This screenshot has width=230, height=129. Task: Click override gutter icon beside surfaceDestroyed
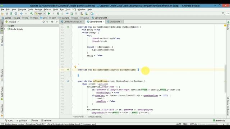coord(68,27)
